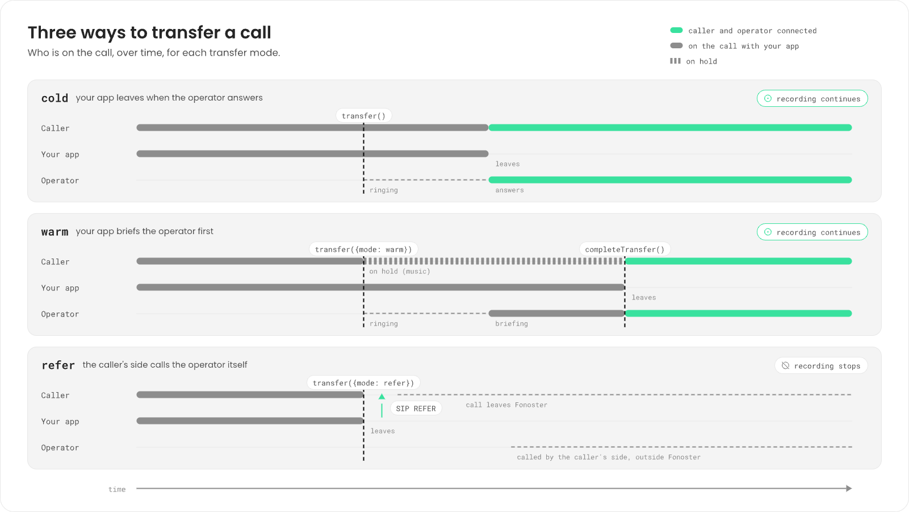This screenshot has width=909, height=512.
Task: Click the time label beside the axis
Action: (117, 489)
